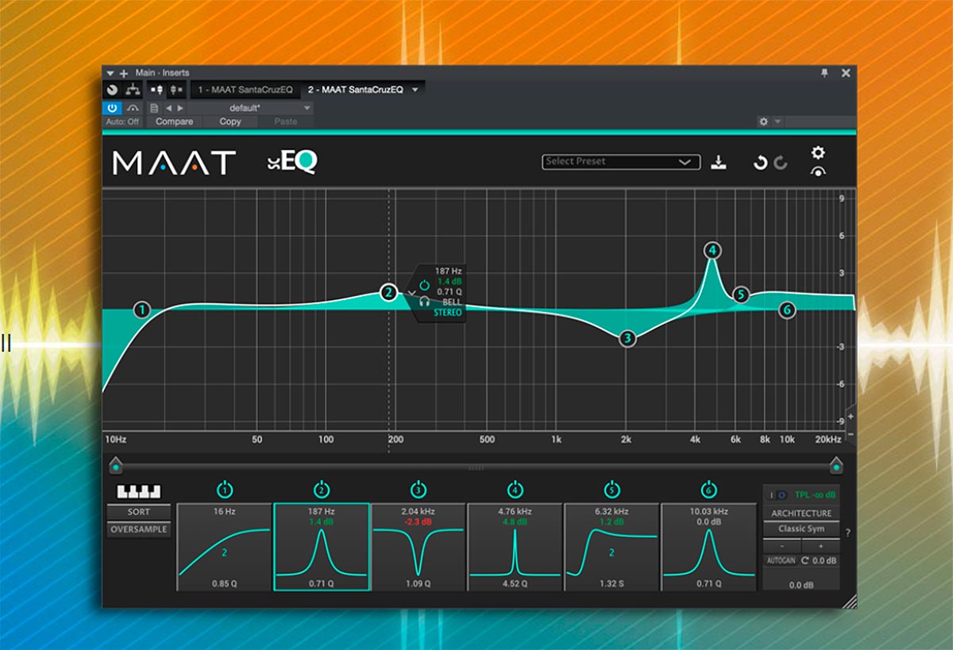Click the Paste button

pos(285,121)
